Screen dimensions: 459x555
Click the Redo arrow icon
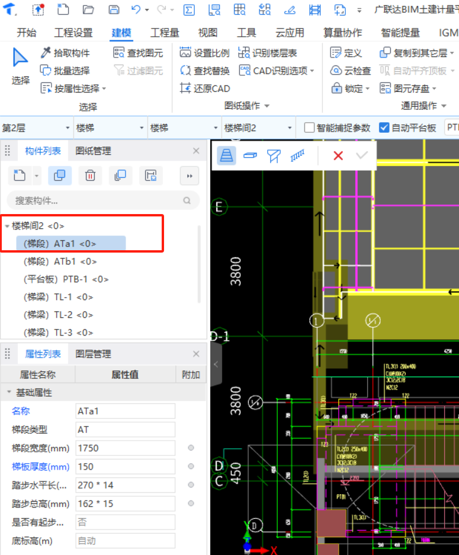click(162, 9)
